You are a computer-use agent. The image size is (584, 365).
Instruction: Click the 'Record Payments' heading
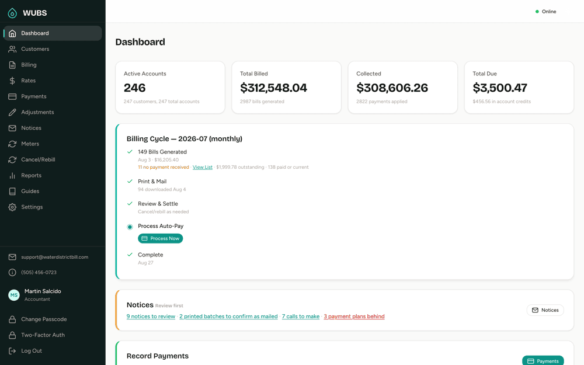pyautogui.click(x=158, y=356)
